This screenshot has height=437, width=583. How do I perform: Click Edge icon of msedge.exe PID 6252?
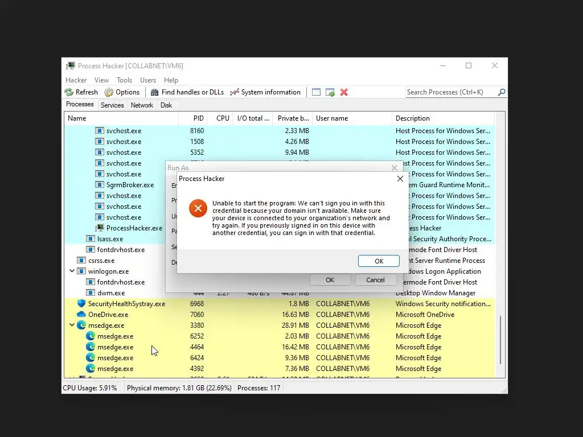(x=91, y=336)
